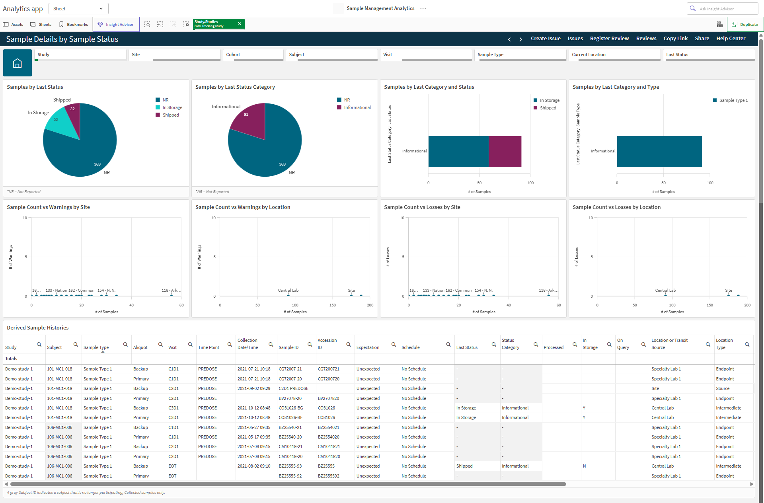
Task: Open the Cohort filter pane
Action: 253,55
